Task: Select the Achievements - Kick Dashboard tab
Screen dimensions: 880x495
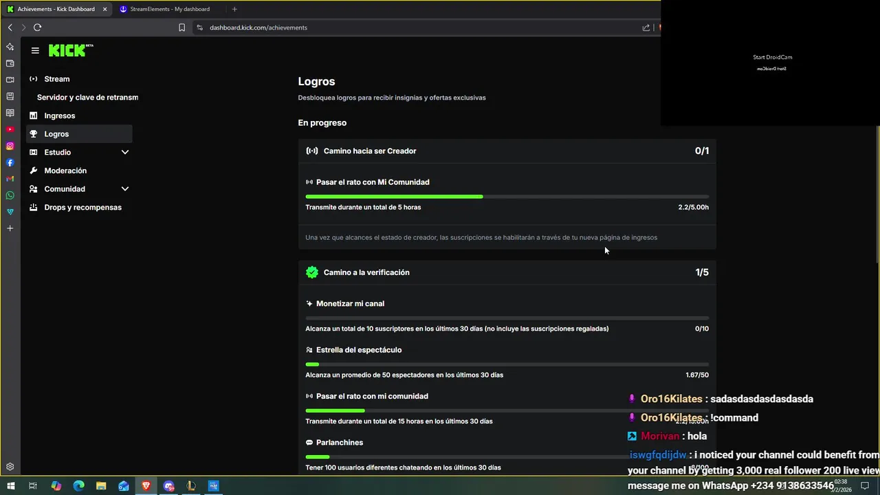Action: [56, 9]
